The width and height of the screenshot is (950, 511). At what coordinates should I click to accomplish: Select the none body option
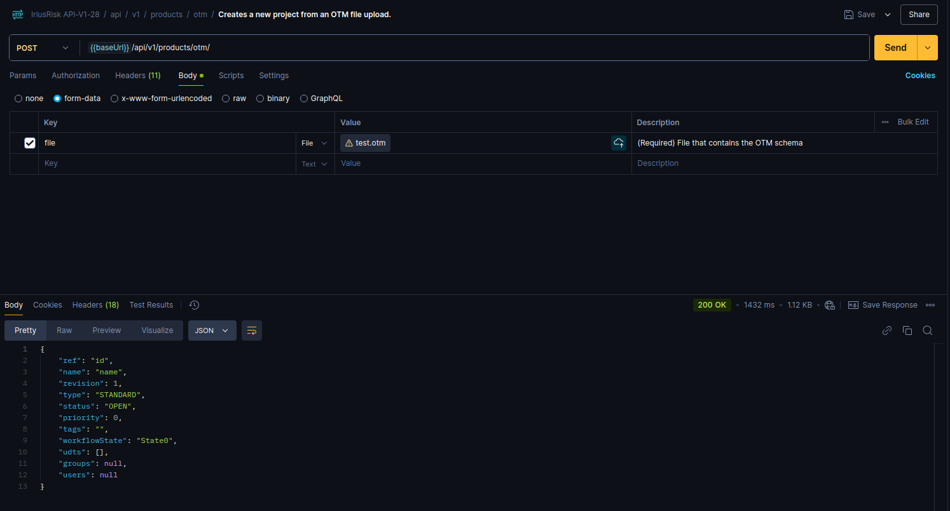[x=18, y=99]
